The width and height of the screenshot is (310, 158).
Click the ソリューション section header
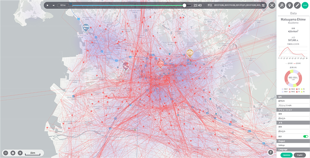tap(293, 110)
